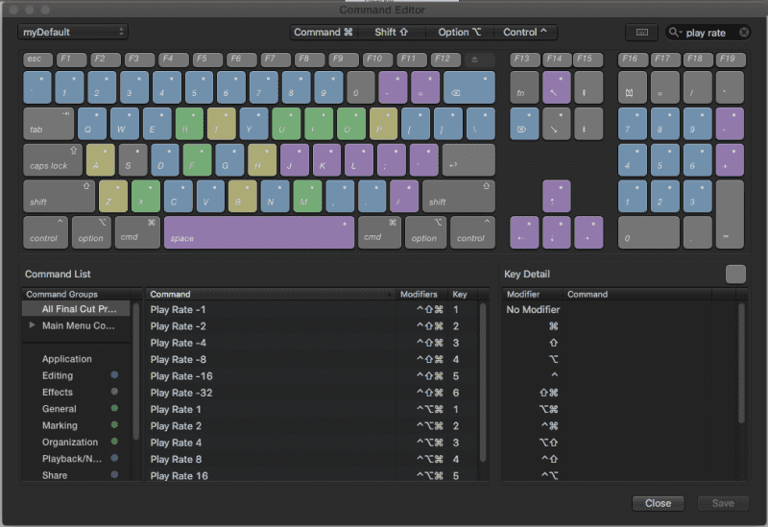Select the esc key on virtual keyboard
The width and height of the screenshot is (768, 527).
tap(37, 60)
